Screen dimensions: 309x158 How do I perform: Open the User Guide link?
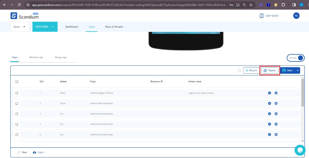[269, 15]
